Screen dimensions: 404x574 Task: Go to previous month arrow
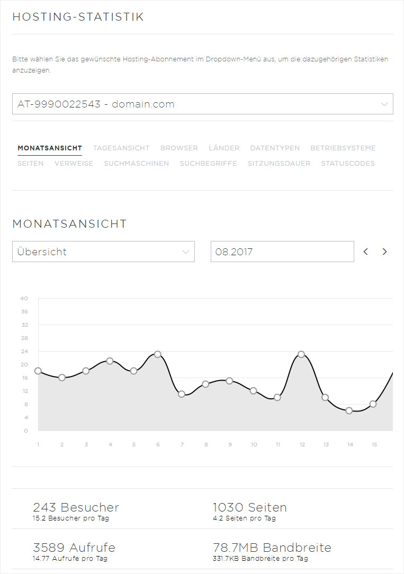coord(365,252)
